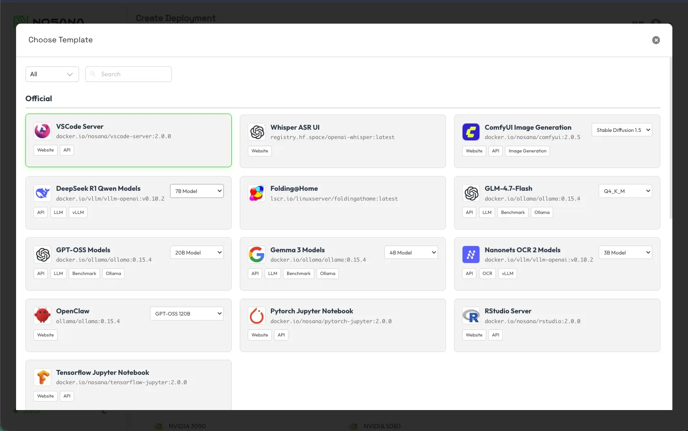Viewport: 688px width, 431px height.
Task: Select the Whisper ASR UI template title
Action: pos(295,127)
